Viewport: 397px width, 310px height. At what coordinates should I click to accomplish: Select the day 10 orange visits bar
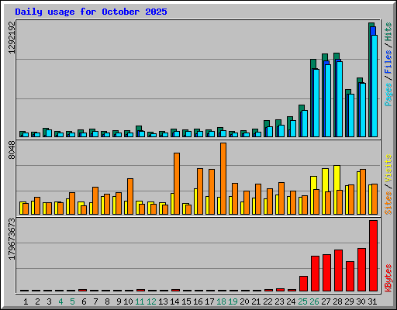click(x=130, y=196)
